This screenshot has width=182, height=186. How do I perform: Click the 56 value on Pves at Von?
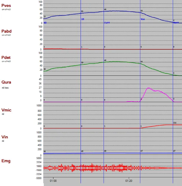click(x=142, y=11)
